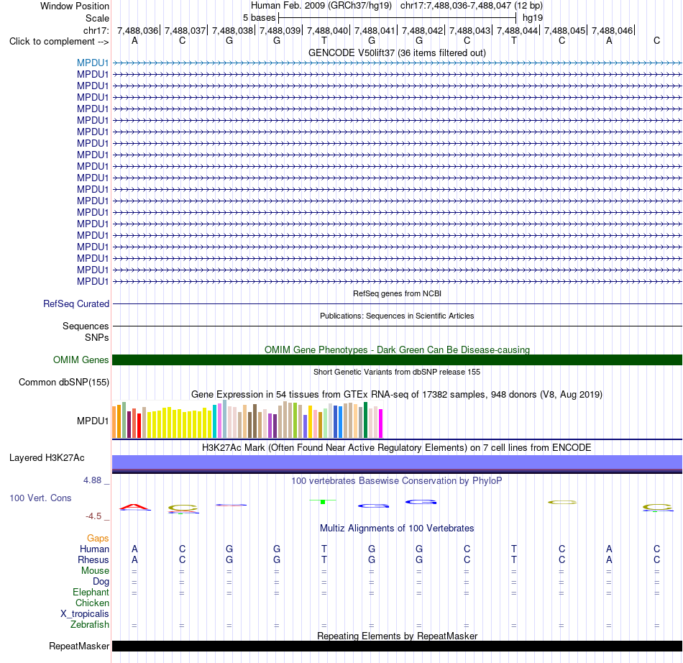Open the OMIM Gene Phenotypes track title
The width and height of the screenshot is (683, 663).
pyautogui.click(x=397, y=349)
